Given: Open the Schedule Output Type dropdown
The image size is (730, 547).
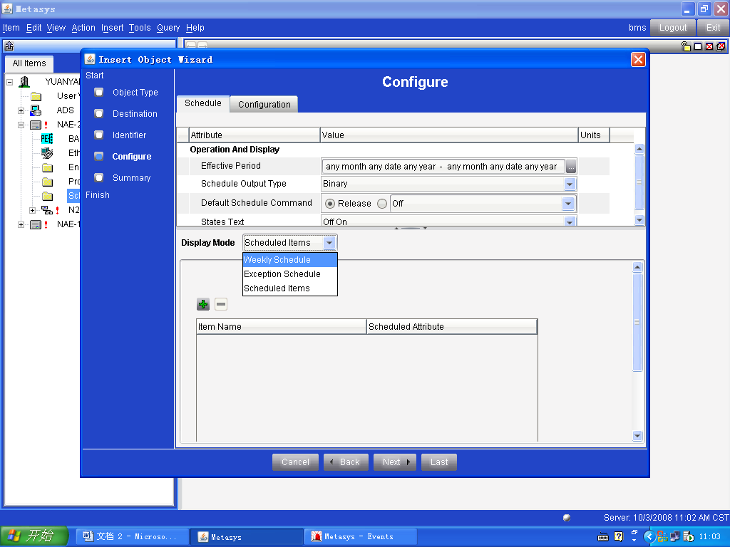Looking at the screenshot, I should coord(570,184).
